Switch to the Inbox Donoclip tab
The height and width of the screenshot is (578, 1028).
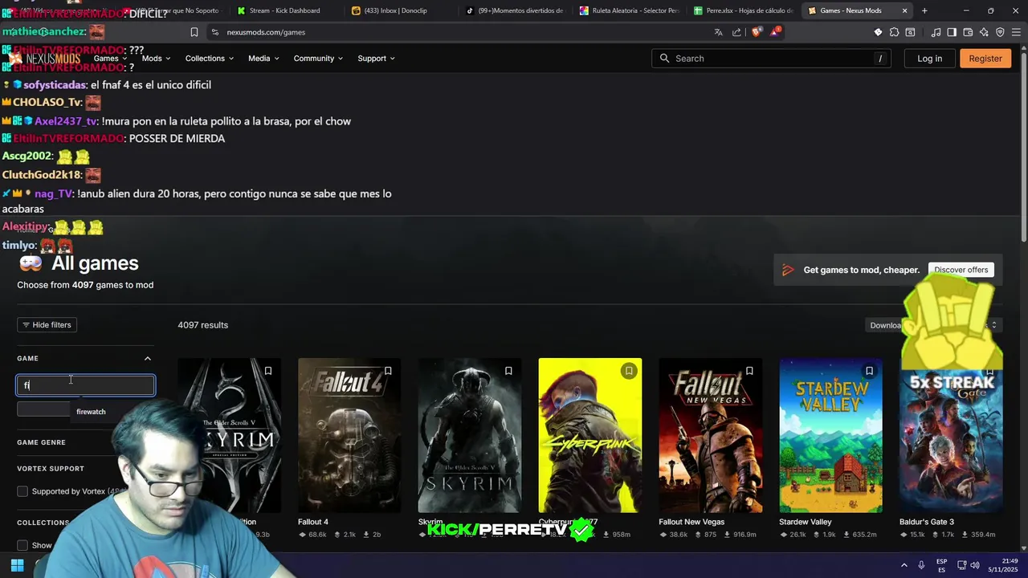point(400,10)
